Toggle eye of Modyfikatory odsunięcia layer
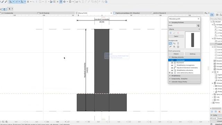 [172, 70]
